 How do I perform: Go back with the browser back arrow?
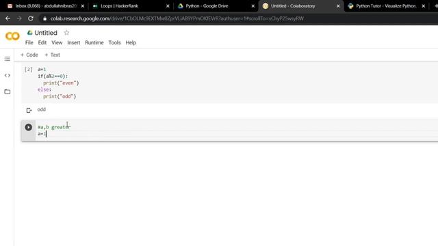coord(8,18)
